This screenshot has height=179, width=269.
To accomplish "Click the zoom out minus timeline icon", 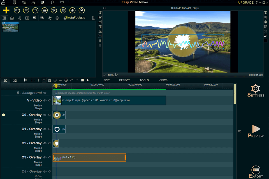I will [x=55, y=80].
